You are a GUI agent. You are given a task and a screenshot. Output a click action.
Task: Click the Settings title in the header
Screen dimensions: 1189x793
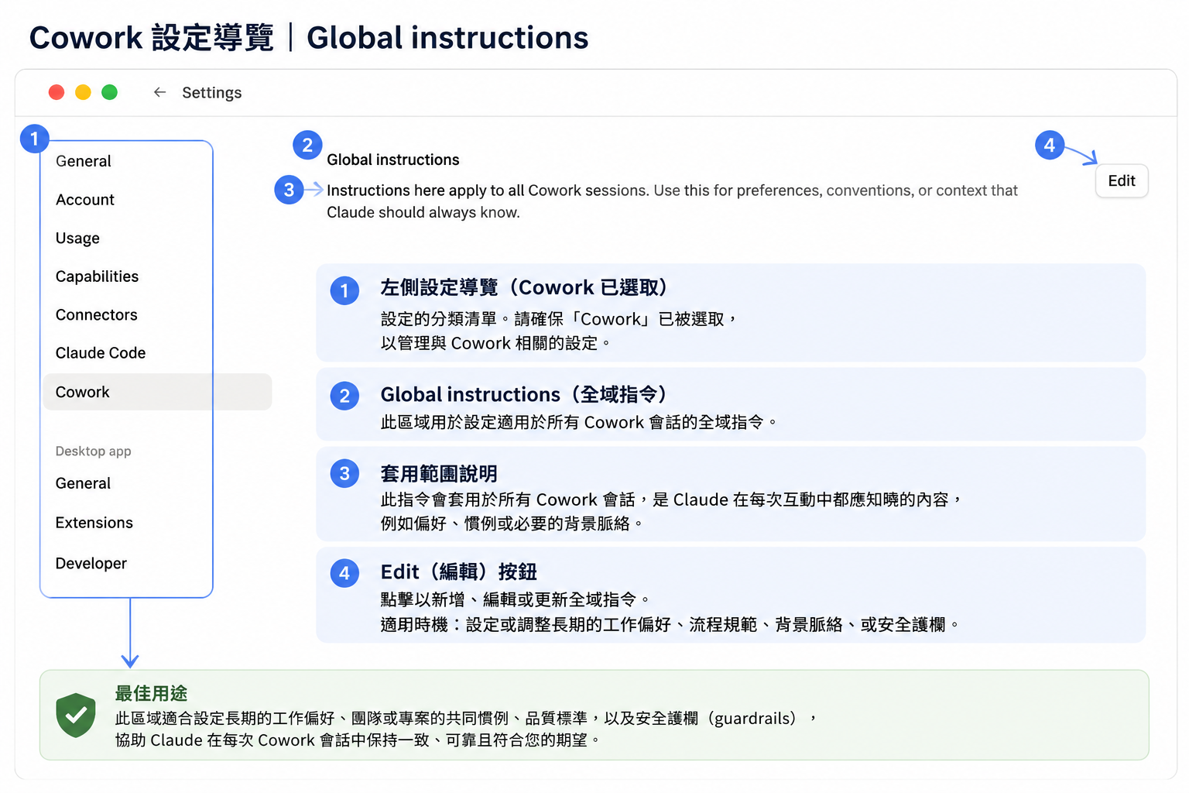point(211,92)
